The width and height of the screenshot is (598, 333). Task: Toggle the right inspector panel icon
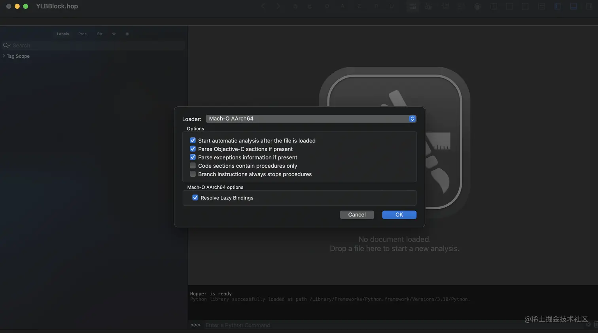tap(589, 6)
